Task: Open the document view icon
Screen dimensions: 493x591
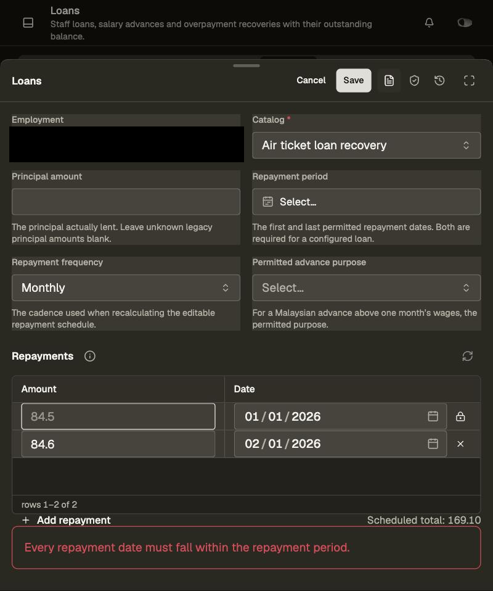Action: (x=389, y=80)
